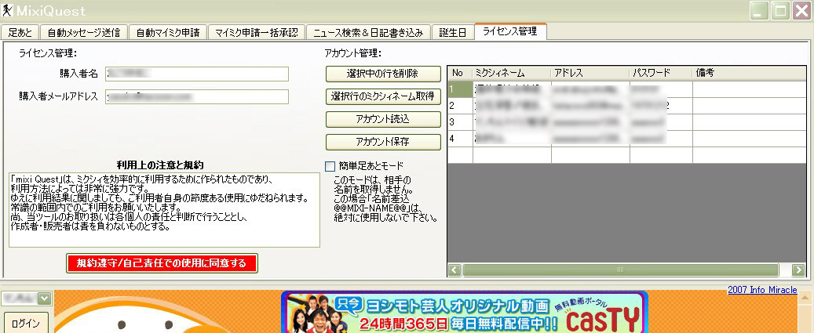Viewport: 814px width, 333px height.
Task: Select account row number 2
Action: 460,106
